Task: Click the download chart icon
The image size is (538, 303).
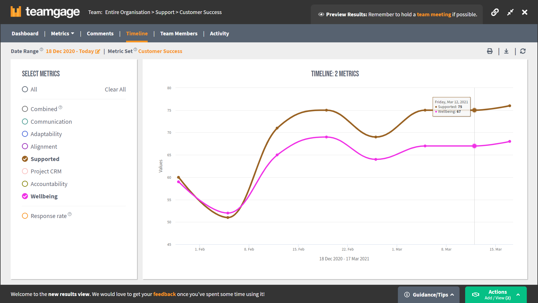Action: coord(506,51)
